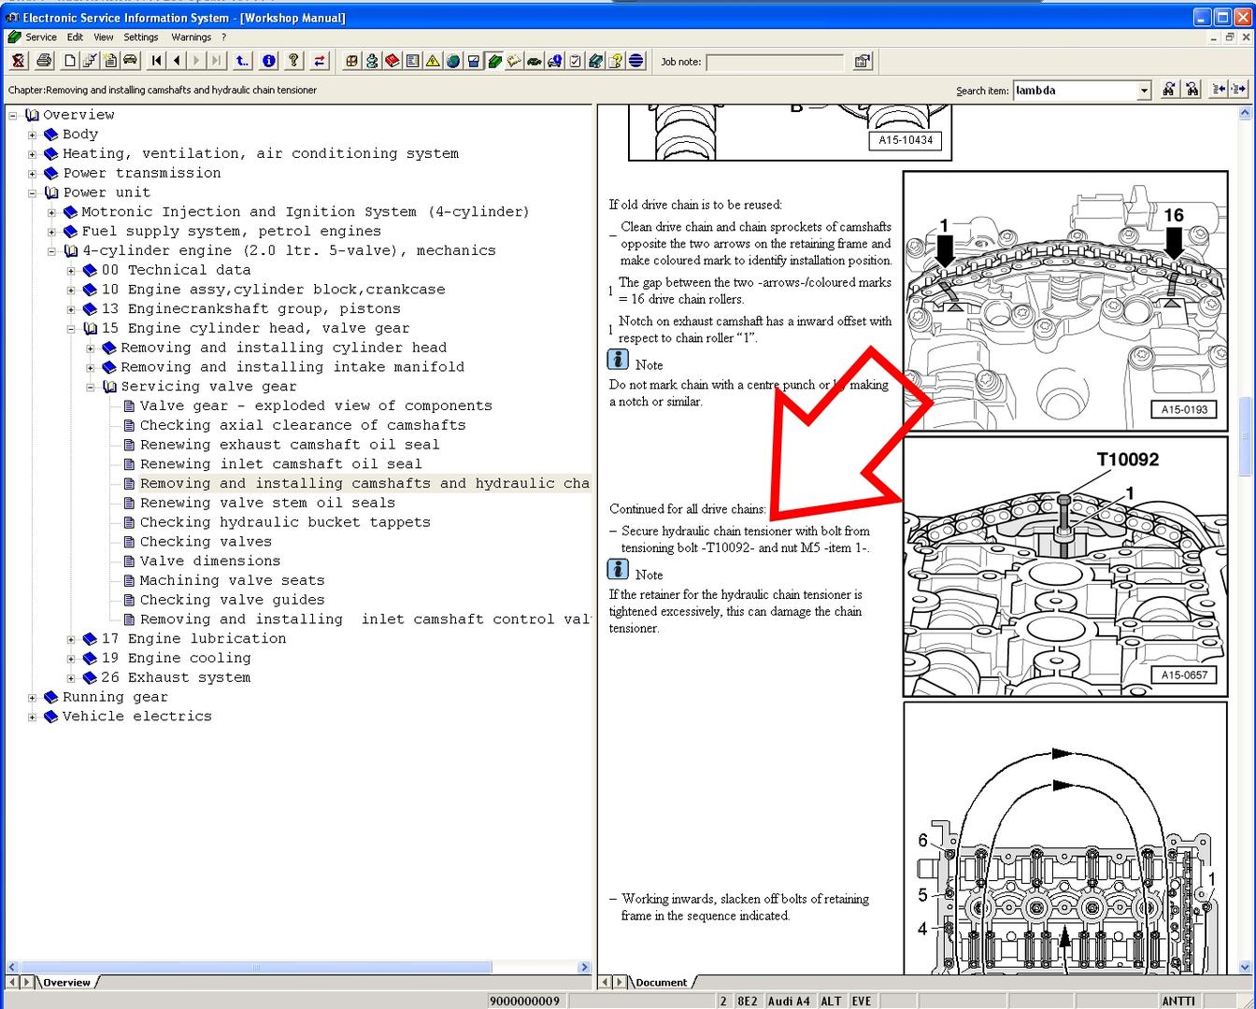Click the blue information icon
The image size is (1256, 1009).
pyautogui.click(x=269, y=61)
